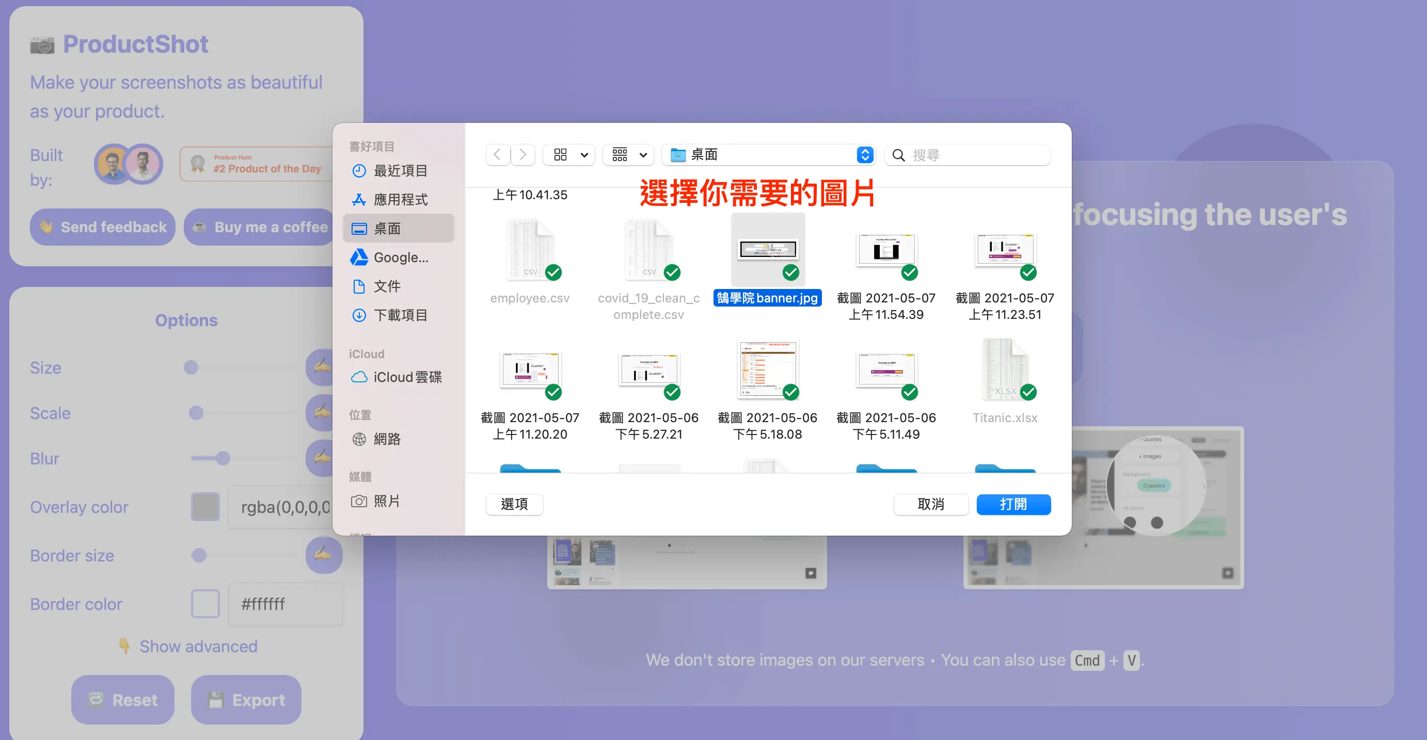The image size is (1427, 740).
Task: Click the Buy me a coffee button
Action: [x=259, y=227]
